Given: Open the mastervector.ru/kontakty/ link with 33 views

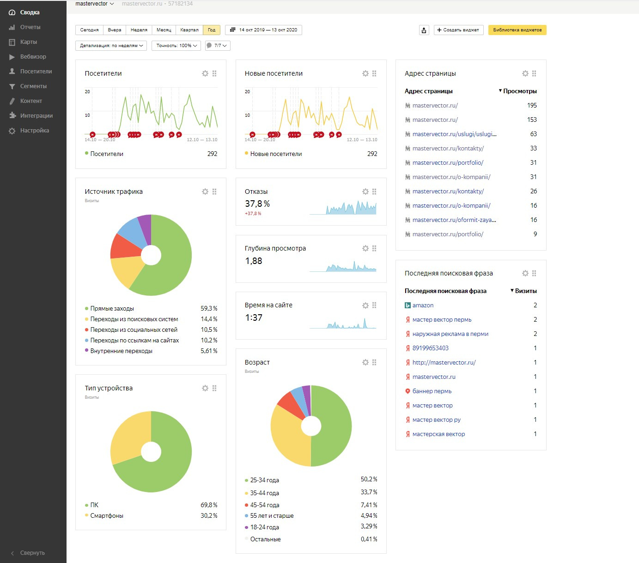Looking at the screenshot, I should point(448,148).
